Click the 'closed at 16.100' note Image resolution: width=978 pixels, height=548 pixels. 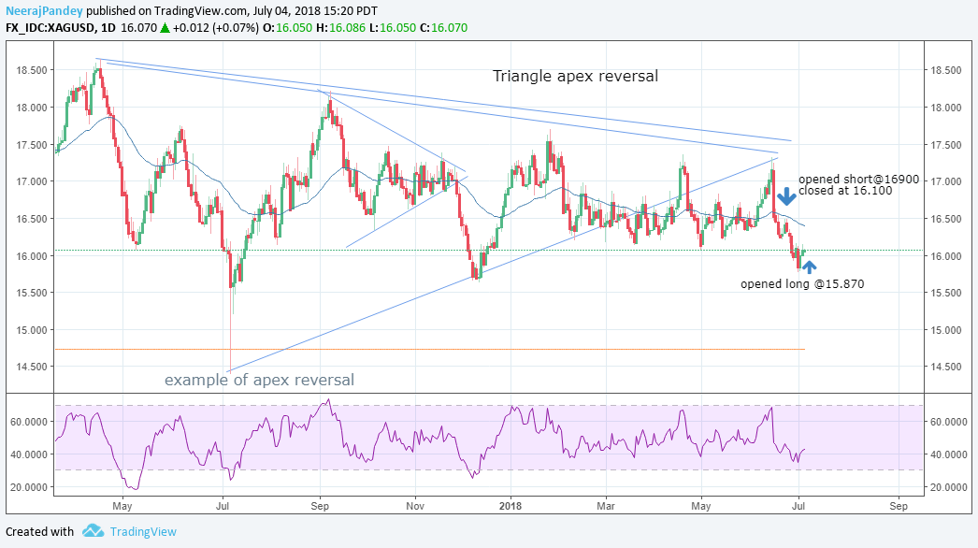845,191
